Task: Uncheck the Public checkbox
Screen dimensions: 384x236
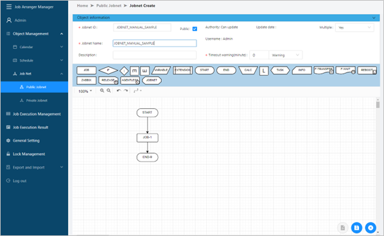Action: point(195,29)
